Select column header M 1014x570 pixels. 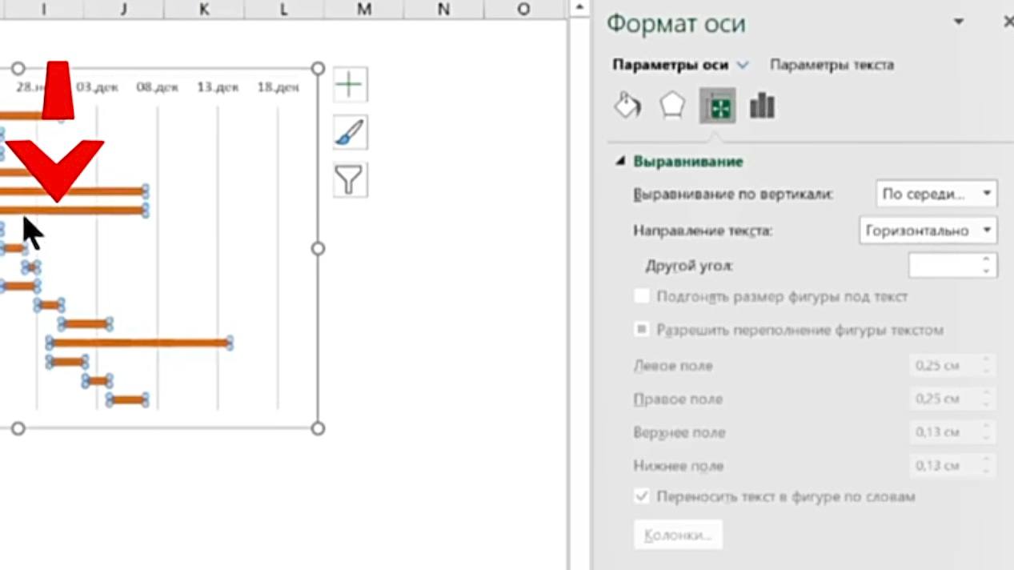(364, 9)
